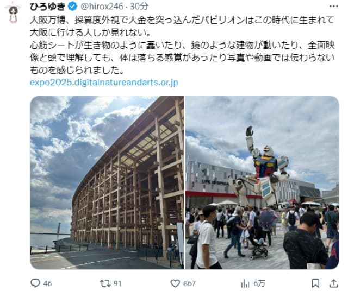Click the 91 reposts count
The height and width of the screenshot is (291, 348).
tap(117, 283)
